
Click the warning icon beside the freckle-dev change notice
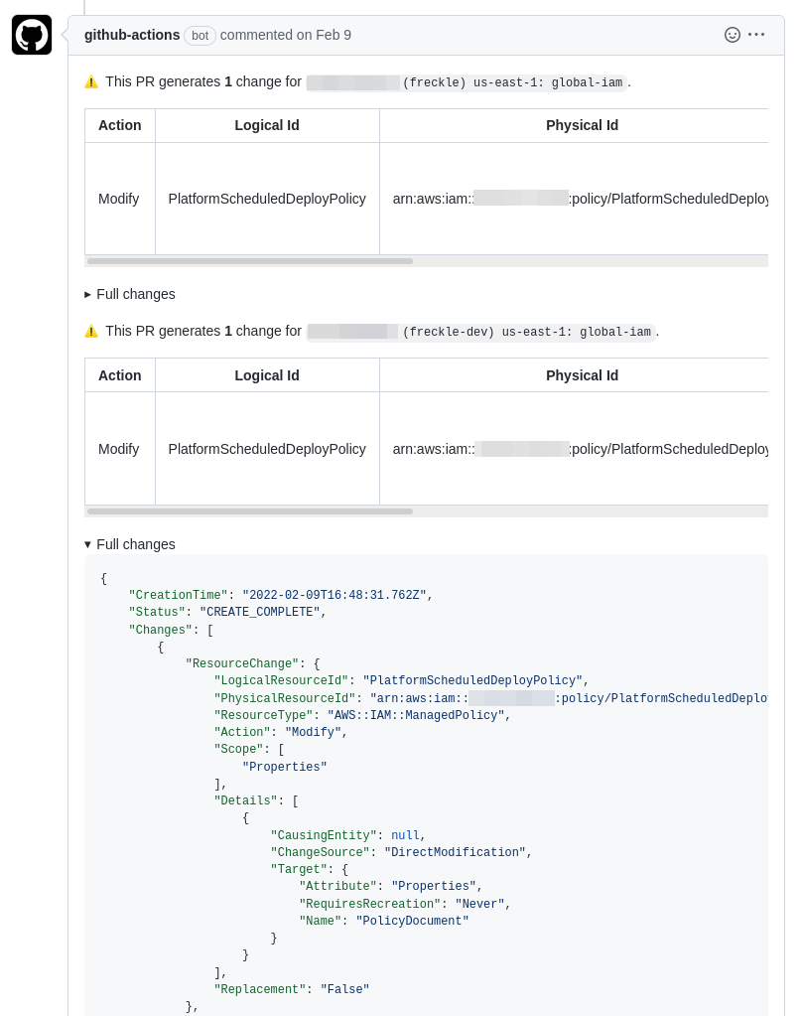(x=91, y=331)
